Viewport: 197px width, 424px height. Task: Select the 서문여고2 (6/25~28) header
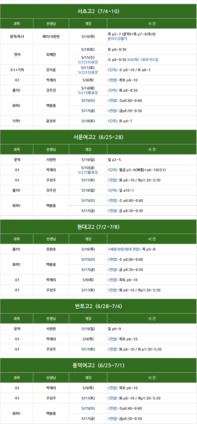point(98,137)
